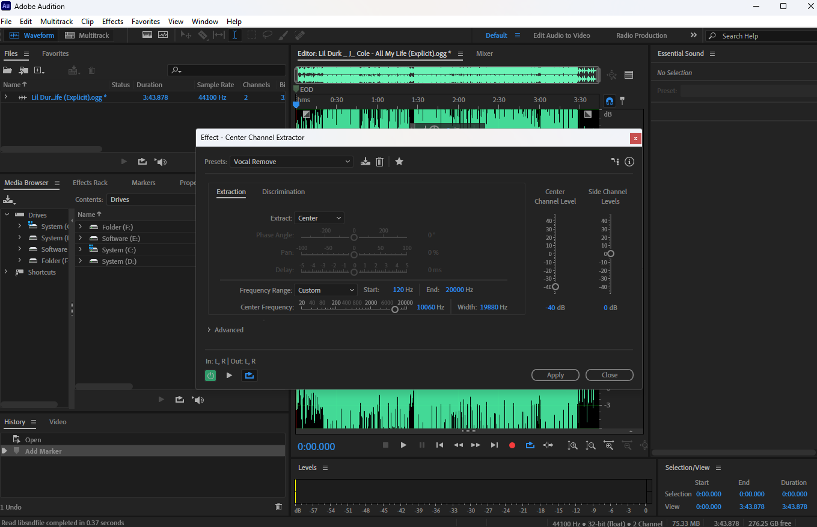817x527 pixels.
Task: Switch to Effects Rack tab
Action: [90, 183]
